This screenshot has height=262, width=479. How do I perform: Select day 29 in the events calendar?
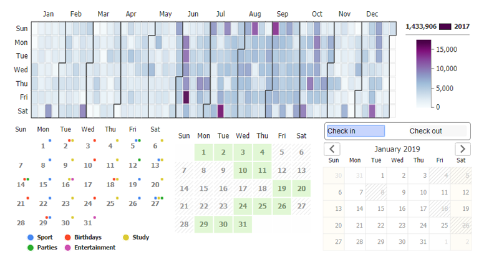click(43, 223)
